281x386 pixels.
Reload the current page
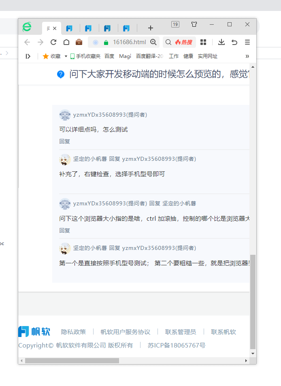coord(53,42)
